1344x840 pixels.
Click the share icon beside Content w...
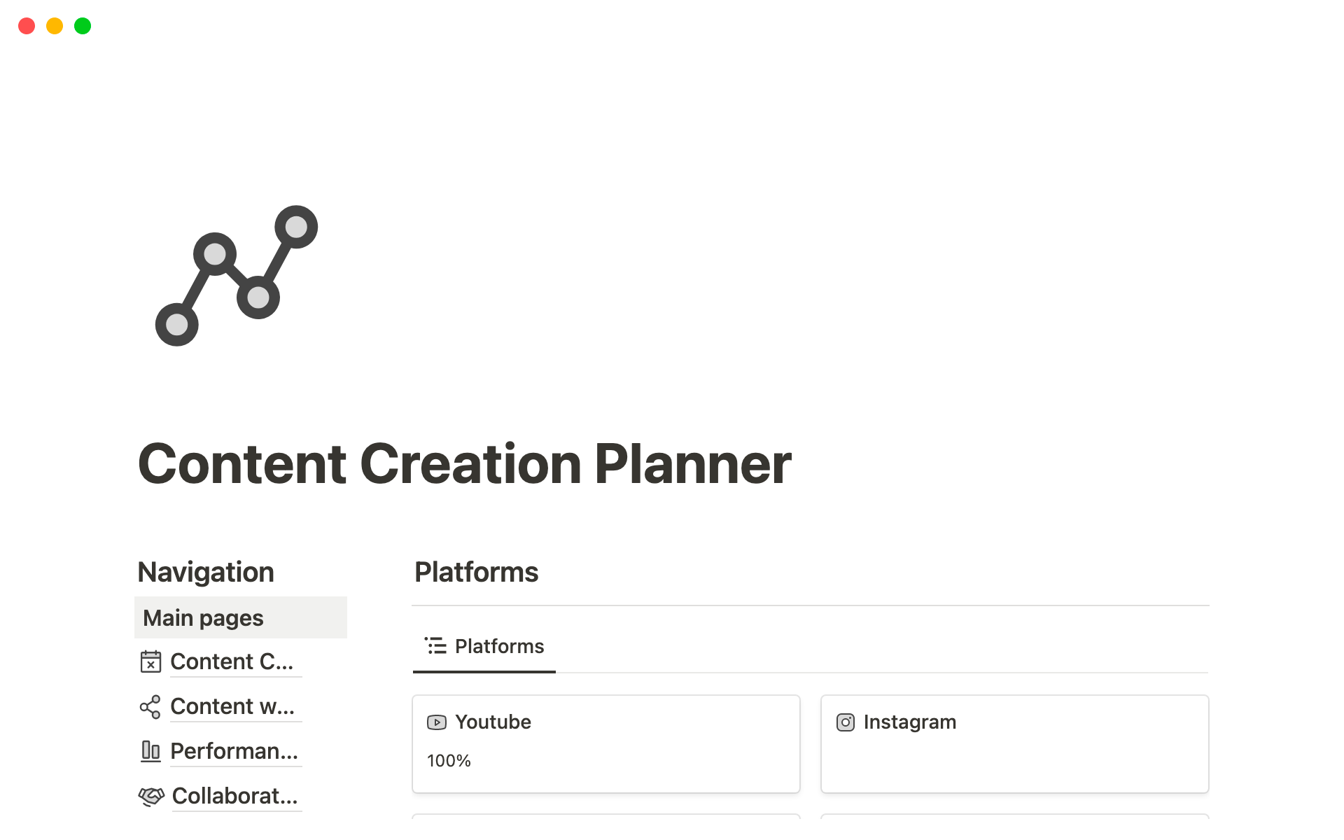click(150, 707)
